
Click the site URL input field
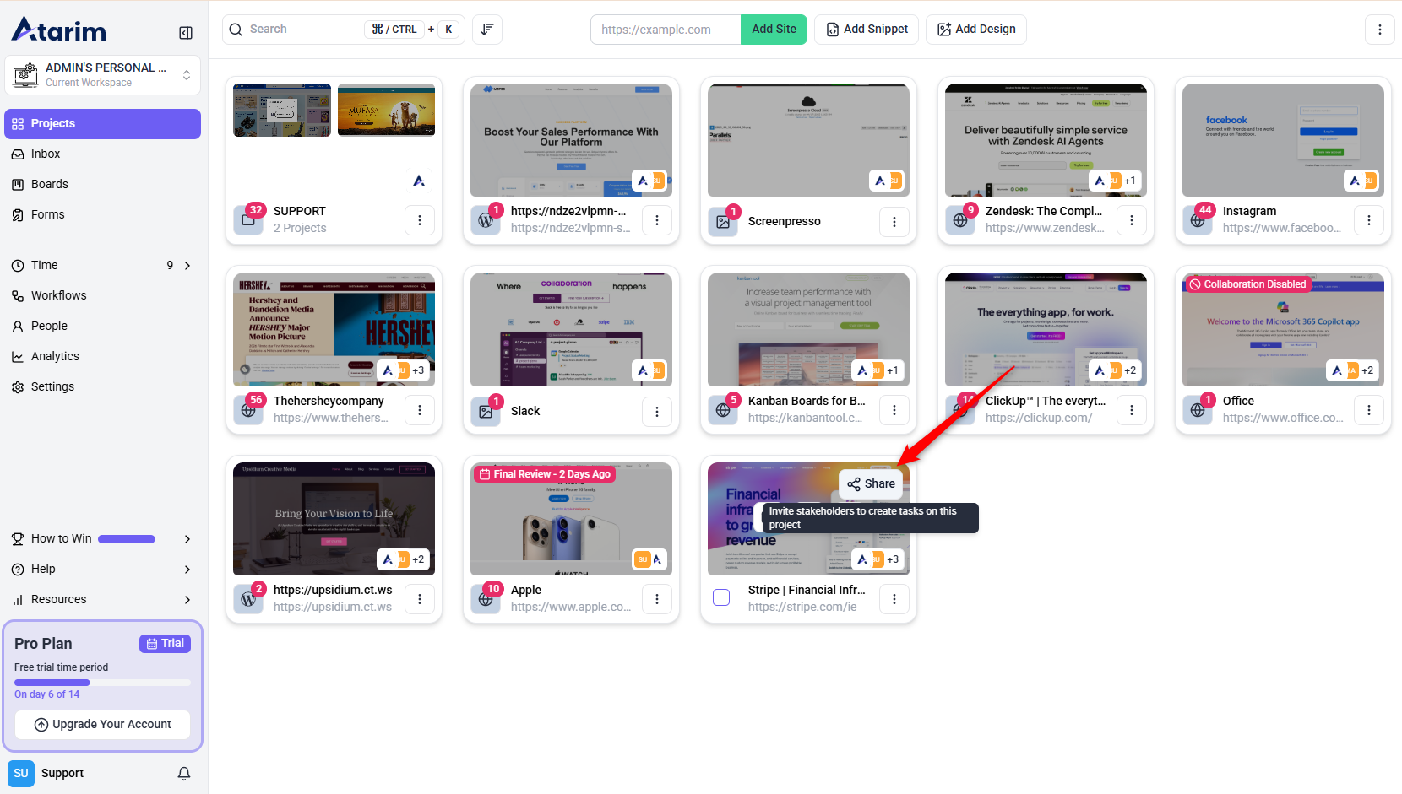[x=666, y=29]
